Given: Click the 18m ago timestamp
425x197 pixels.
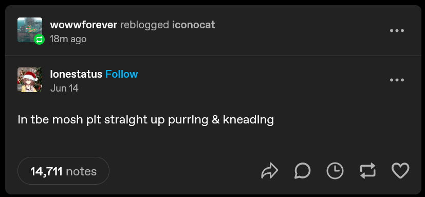Looking at the screenshot, I should [68, 39].
